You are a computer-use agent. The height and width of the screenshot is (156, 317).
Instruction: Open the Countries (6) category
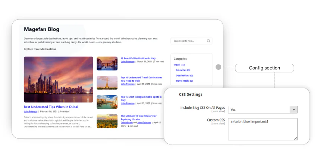[183, 70]
